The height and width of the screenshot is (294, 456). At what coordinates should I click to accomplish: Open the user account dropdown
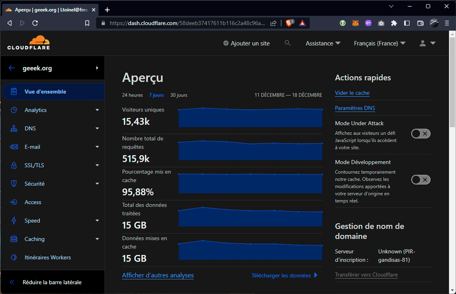427,43
